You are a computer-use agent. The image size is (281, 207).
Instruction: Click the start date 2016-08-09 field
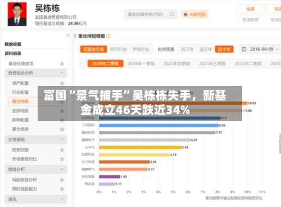click(x=261, y=49)
